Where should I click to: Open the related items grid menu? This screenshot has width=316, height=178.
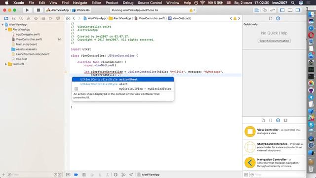point(68,18)
